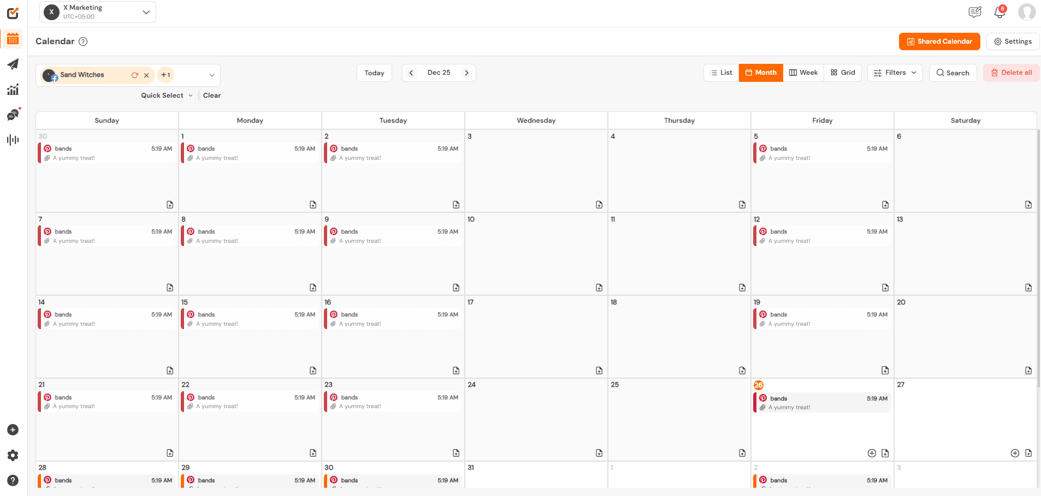Expand the X Marketing workspace dropdown
1041x496 pixels.
click(146, 11)
